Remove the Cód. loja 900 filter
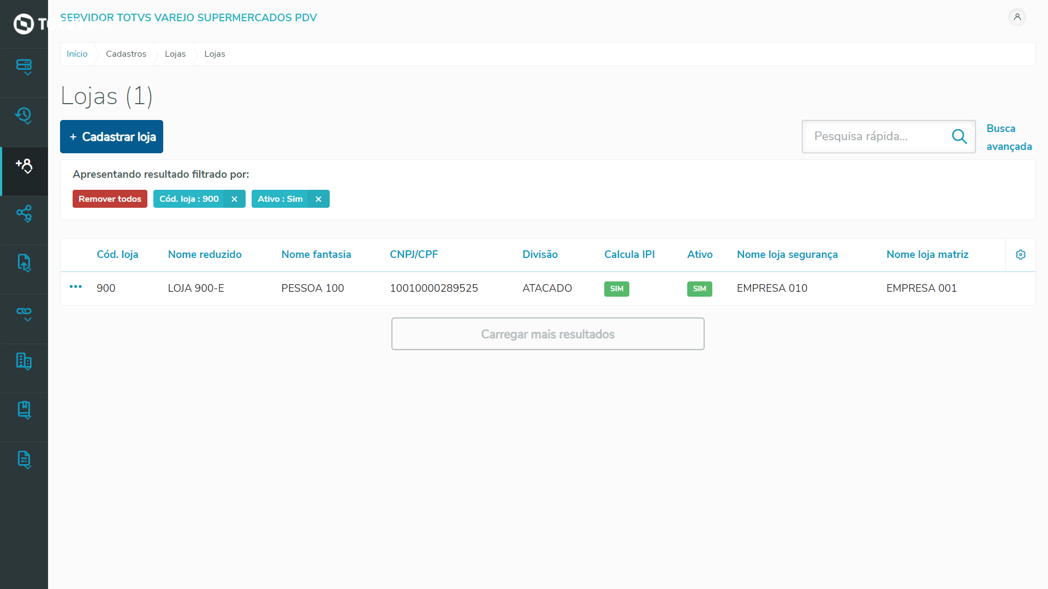The image size is (1048, 589). pyautogui.click(x=234, y=199)
